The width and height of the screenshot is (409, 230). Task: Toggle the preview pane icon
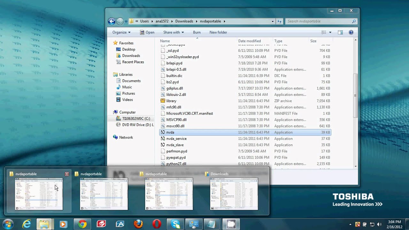pyautogui.click(x=340, y=32)
